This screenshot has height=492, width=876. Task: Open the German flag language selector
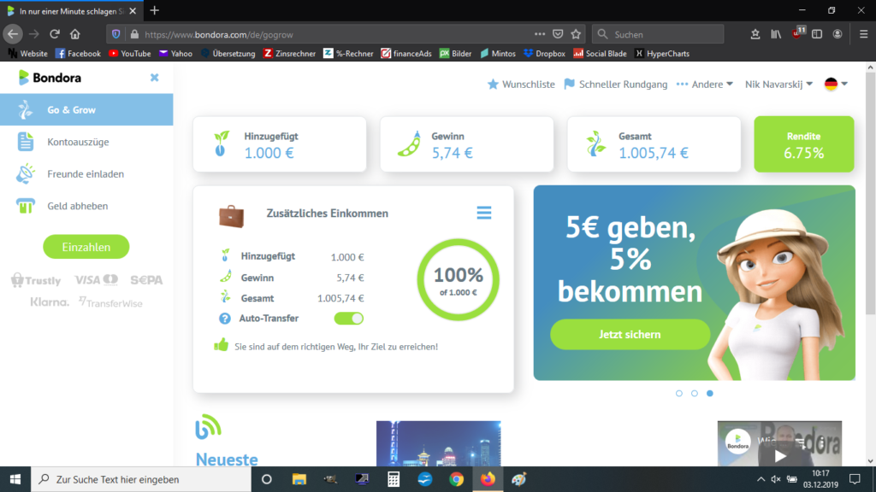click(836, 85)
